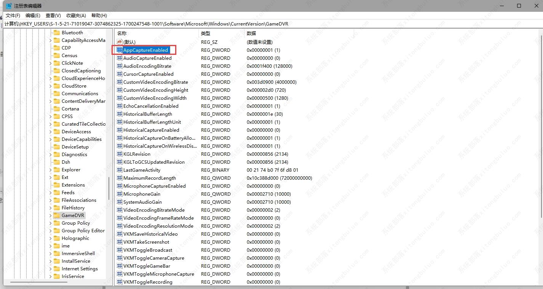Open the 文件(F) menu
This screenshot has width=543, height=289.
13,16
